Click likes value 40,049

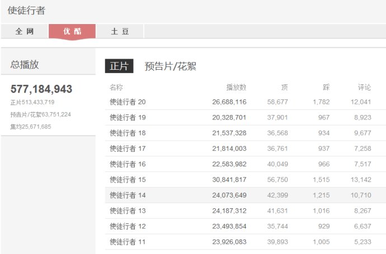pos(277,164)
